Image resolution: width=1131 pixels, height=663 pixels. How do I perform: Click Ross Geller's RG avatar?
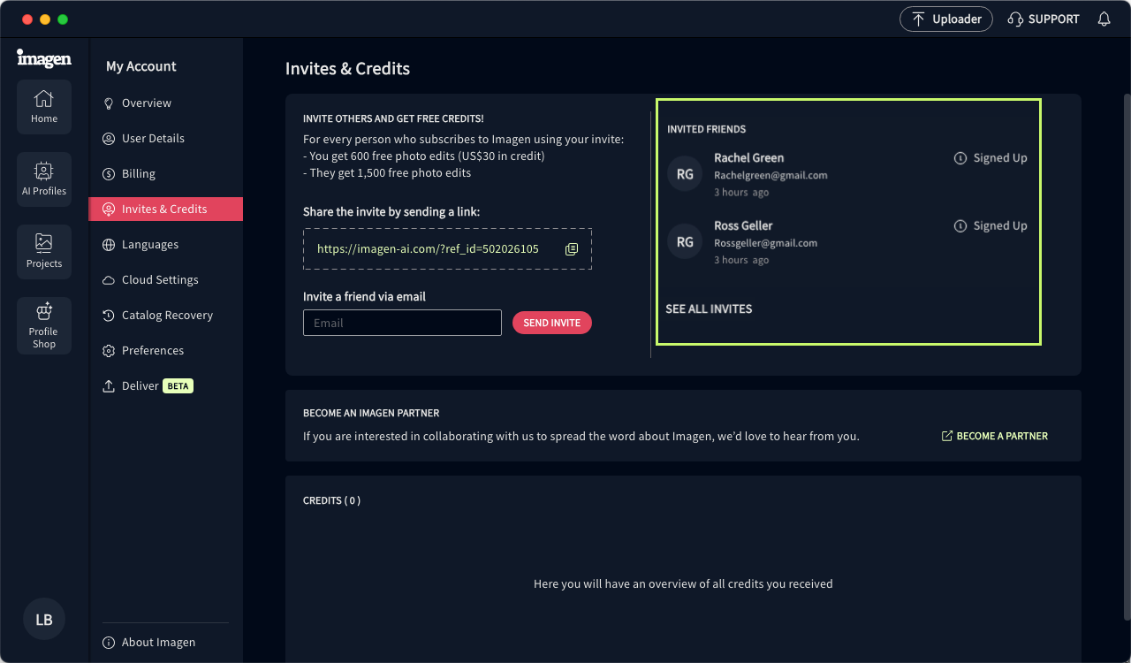685,241
